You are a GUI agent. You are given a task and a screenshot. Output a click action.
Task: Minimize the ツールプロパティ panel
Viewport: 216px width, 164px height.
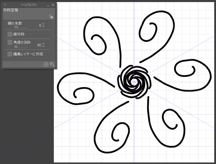click(x=48, y=5)
